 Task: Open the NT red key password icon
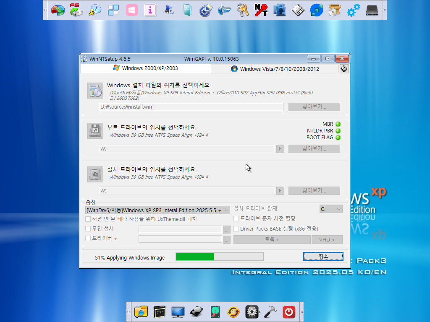pos(261,10)
